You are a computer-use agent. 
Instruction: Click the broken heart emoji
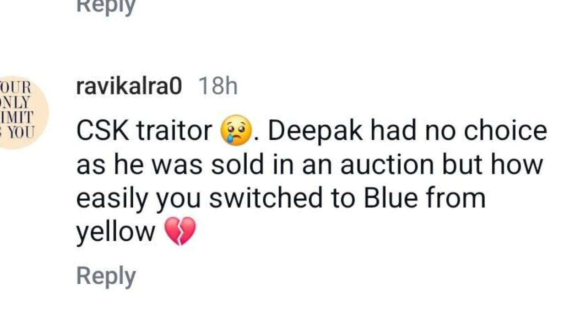[180, 232]
